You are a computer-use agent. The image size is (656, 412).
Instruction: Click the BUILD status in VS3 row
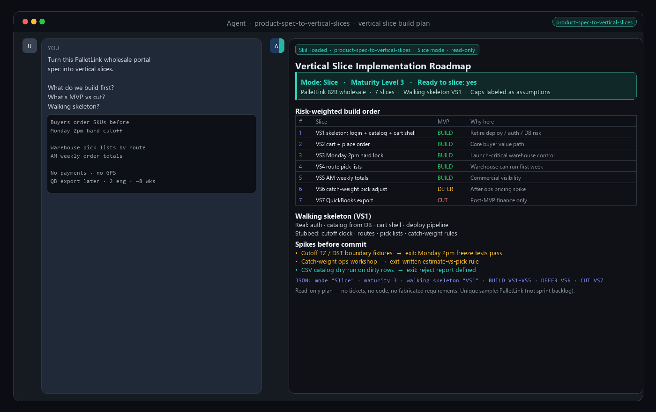pyautogui.click(x=445, y=155)
